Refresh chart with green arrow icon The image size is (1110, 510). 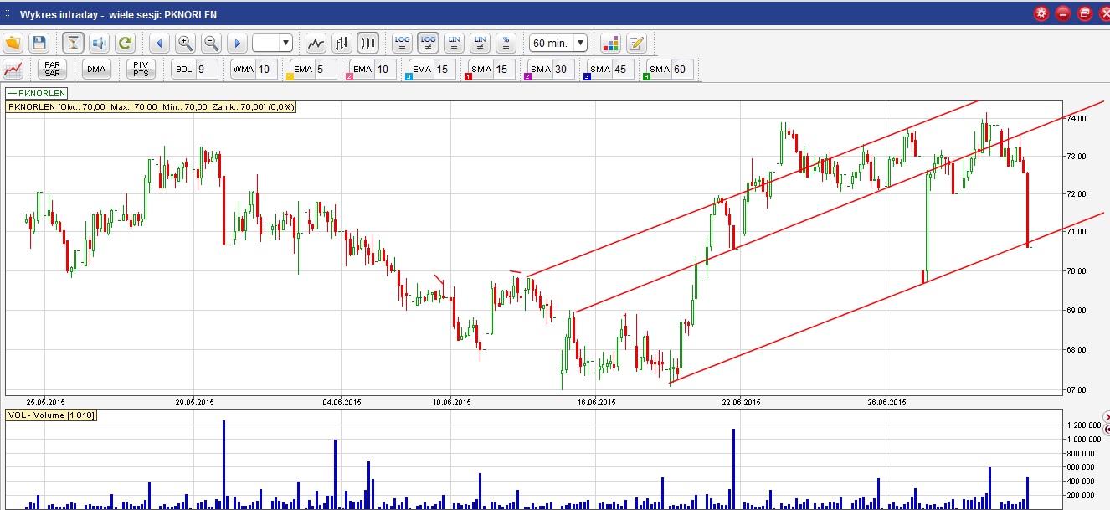pos(125,43)
